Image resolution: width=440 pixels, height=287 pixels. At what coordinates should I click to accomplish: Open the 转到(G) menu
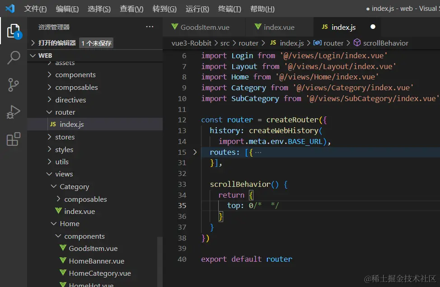click(x=164, y=9)
